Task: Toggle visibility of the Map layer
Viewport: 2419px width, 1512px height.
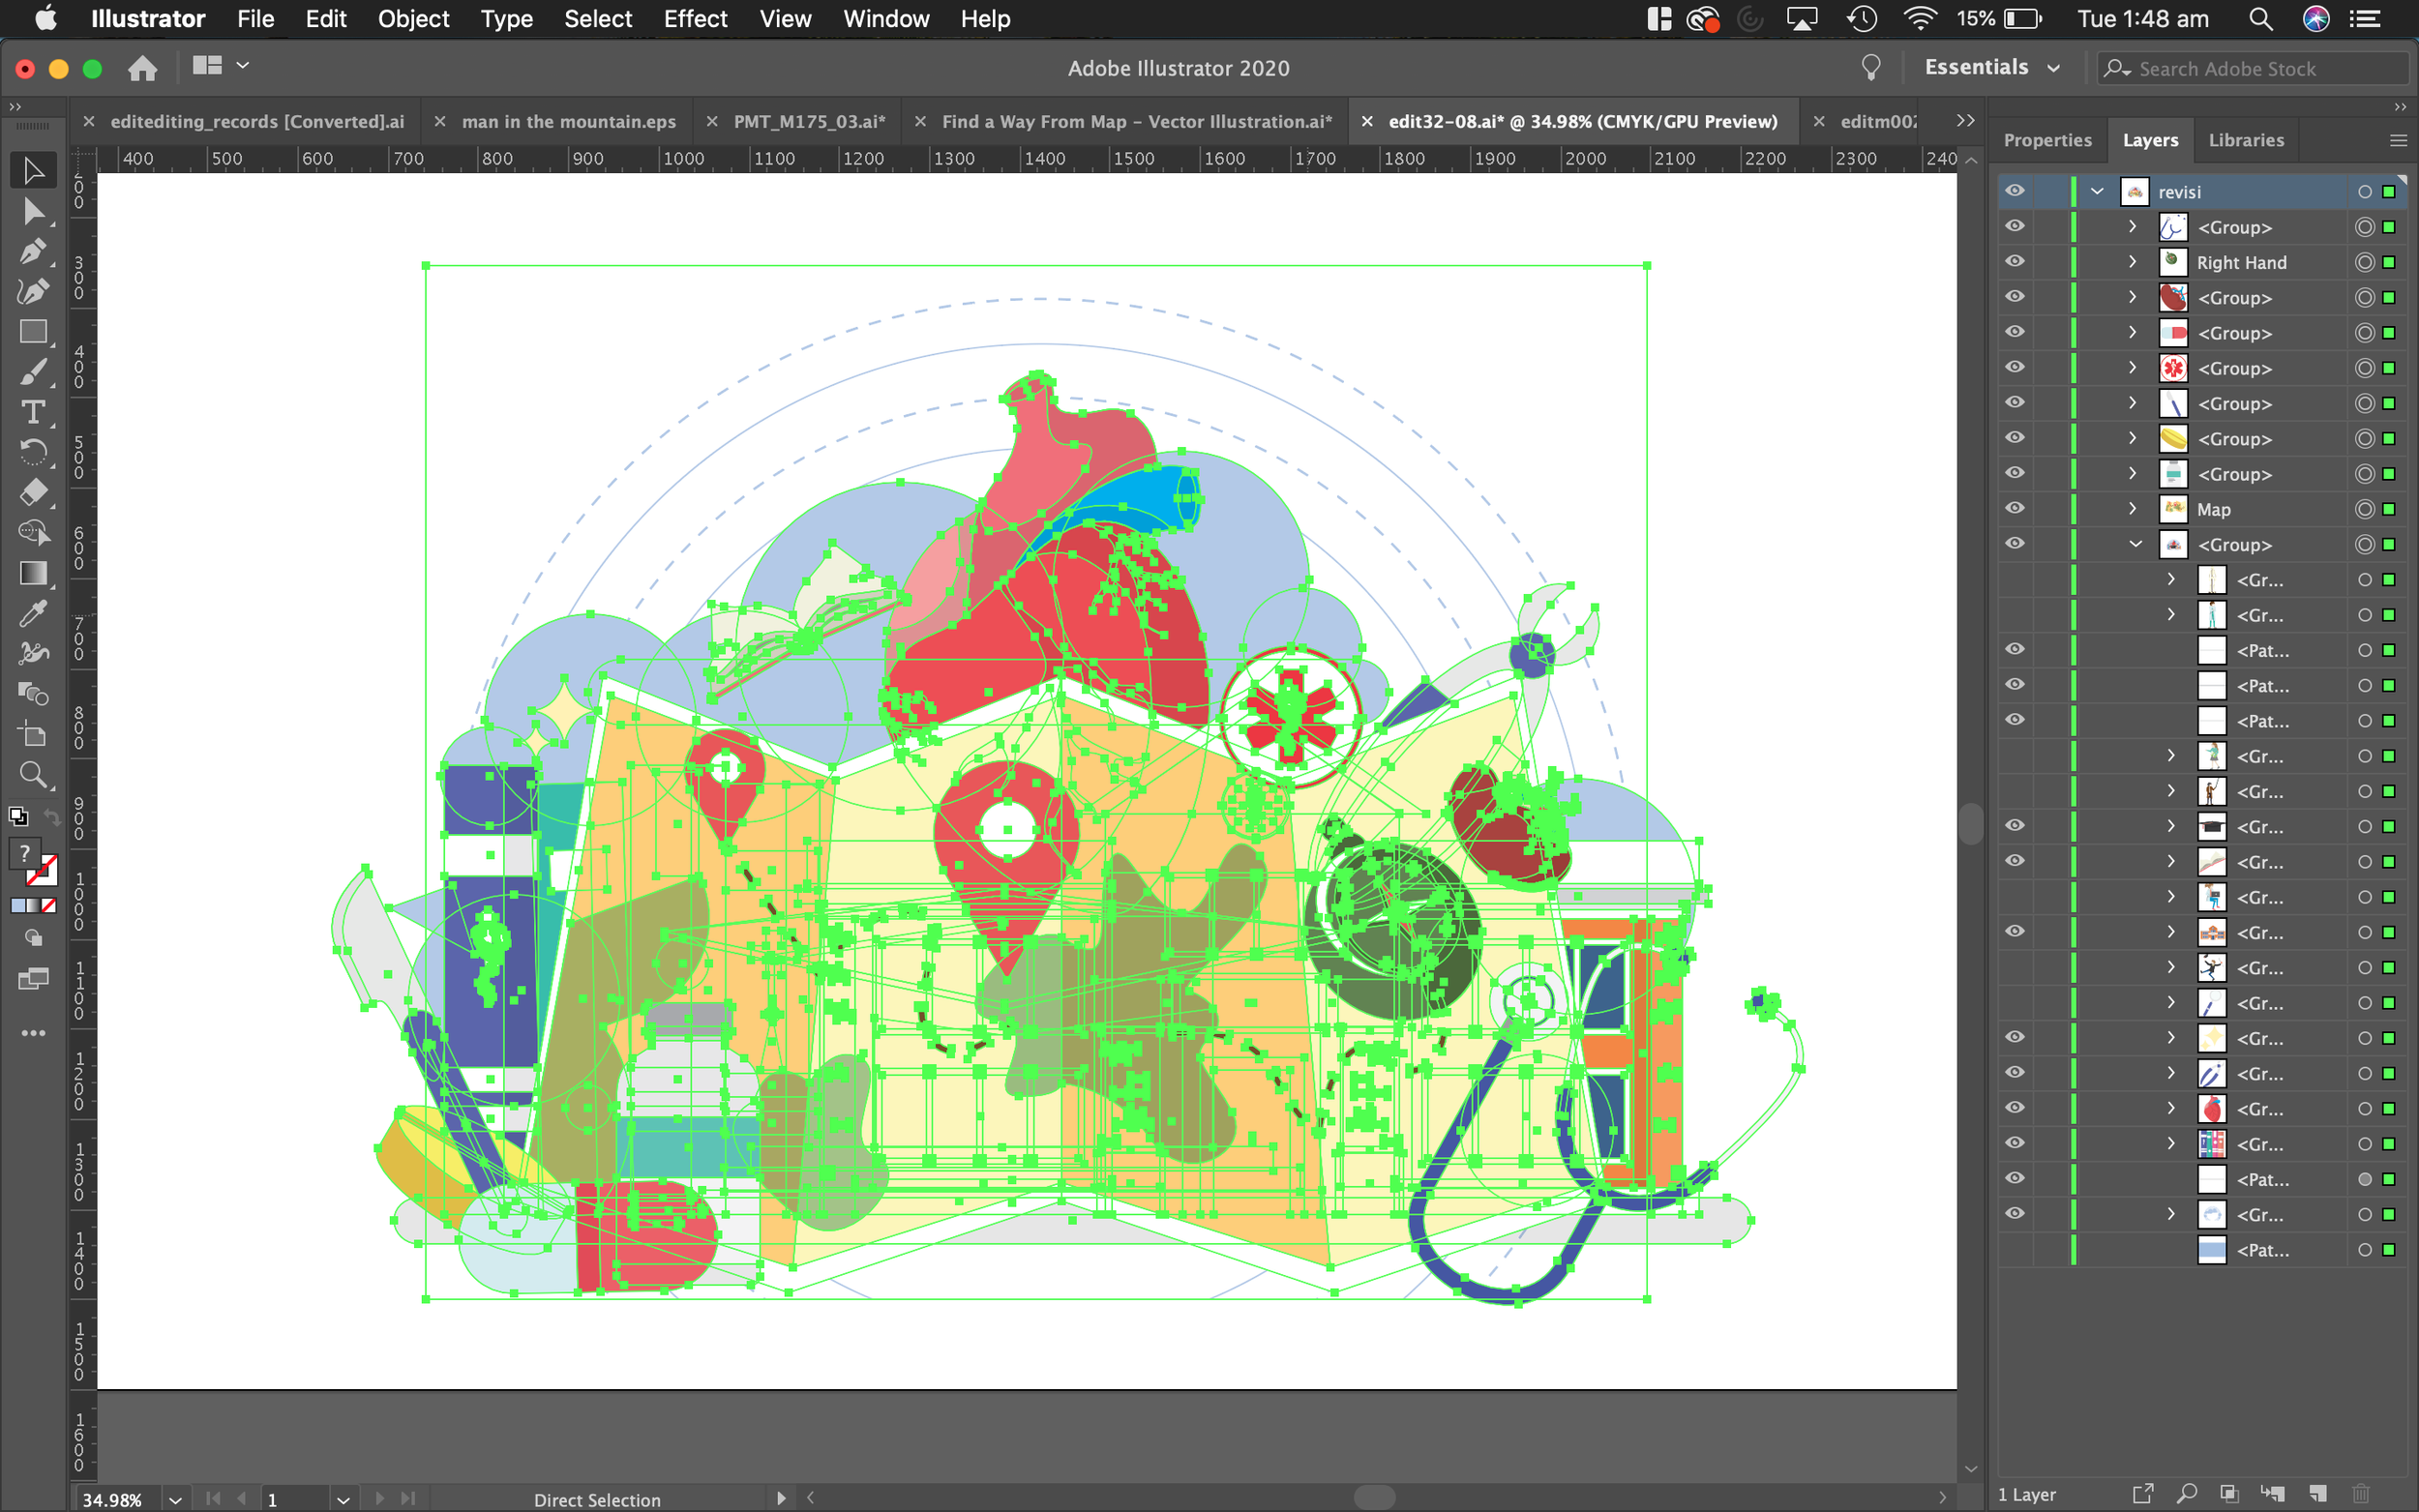Action: [2015, 508]
